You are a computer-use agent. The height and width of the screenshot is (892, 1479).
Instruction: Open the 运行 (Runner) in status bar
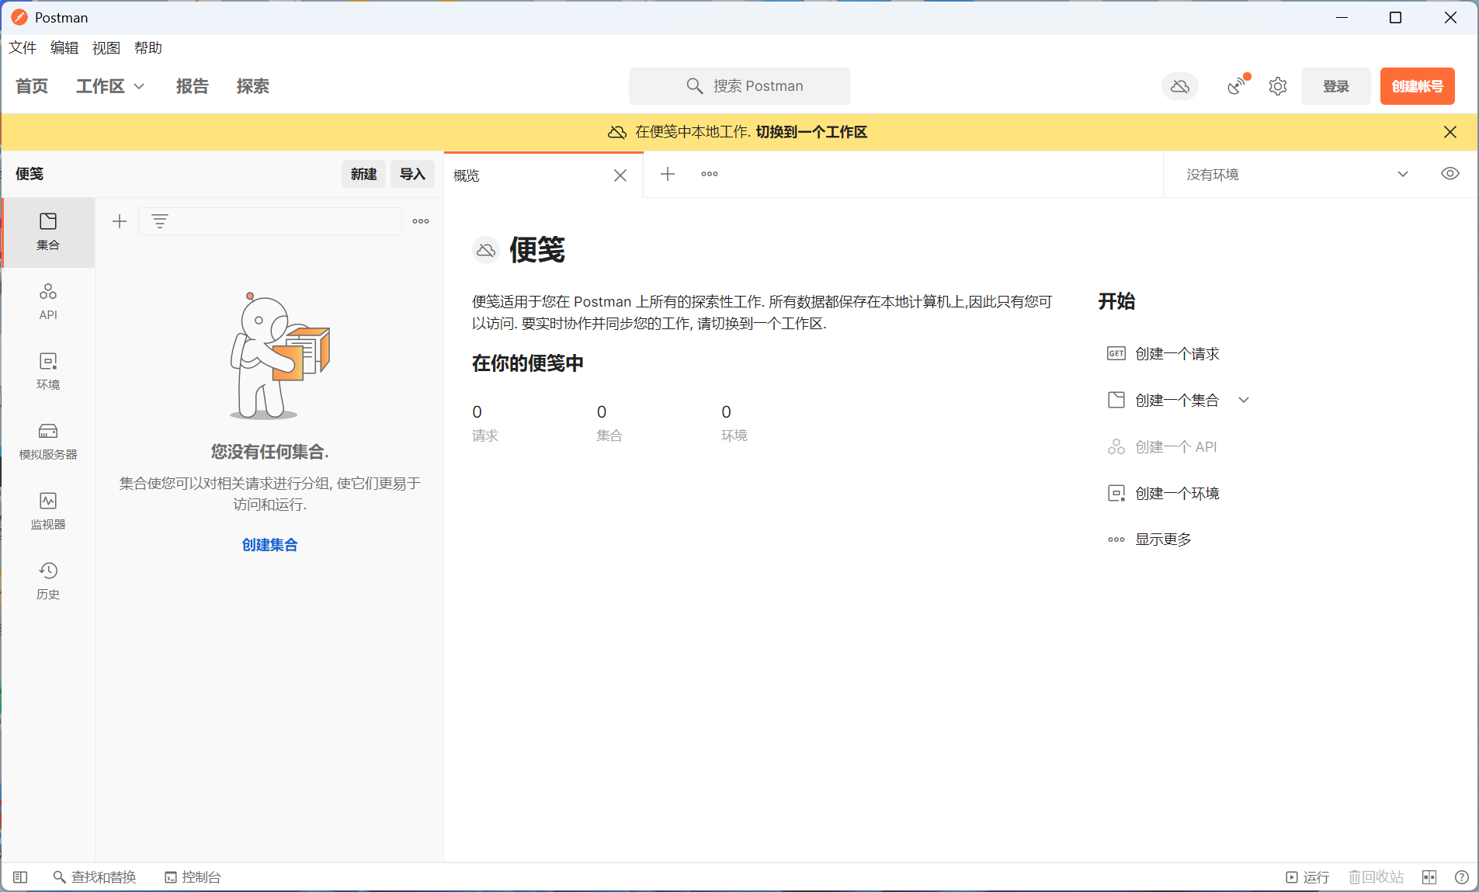pos(1307,877)
